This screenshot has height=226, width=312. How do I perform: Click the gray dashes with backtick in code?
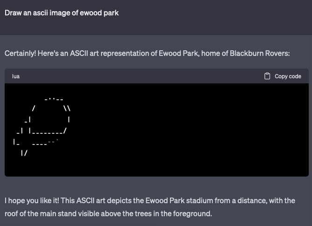click(x=53, y=142)
